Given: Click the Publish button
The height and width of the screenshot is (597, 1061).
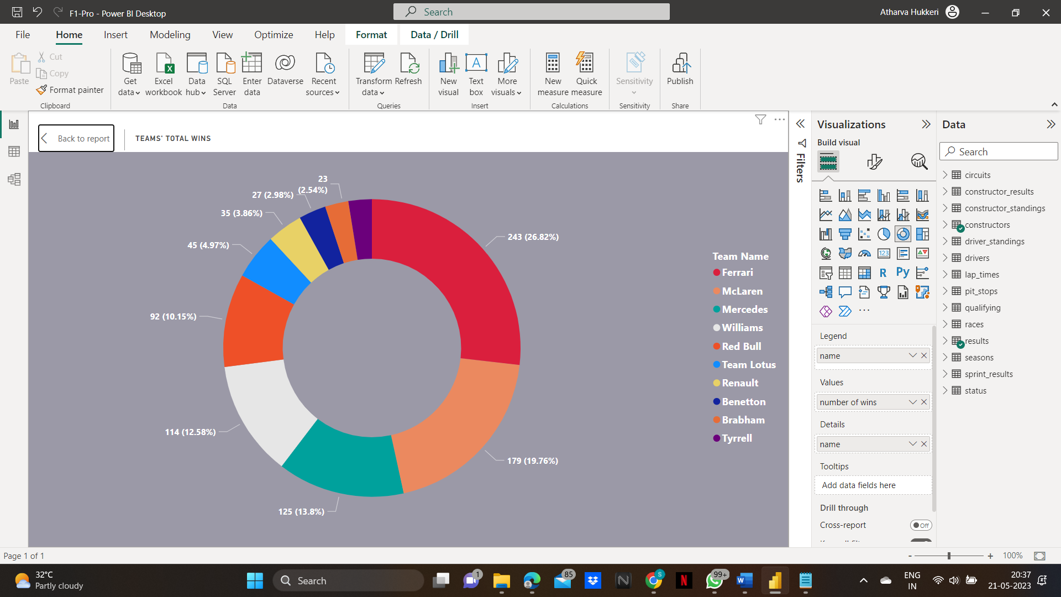Looking at the screenshot, I should [680, 69].
